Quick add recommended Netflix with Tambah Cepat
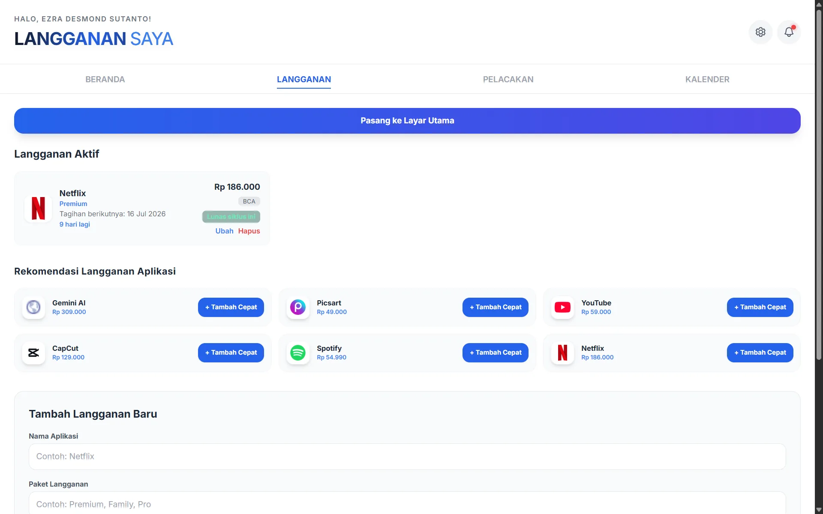Viewport: 823px width, 514px height. [x=760, y=353]
